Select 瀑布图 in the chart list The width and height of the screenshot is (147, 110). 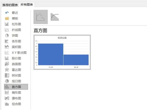click(x=13, y=98)
